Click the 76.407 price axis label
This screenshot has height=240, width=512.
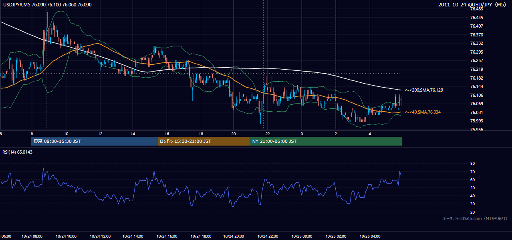tap(476, 26)
